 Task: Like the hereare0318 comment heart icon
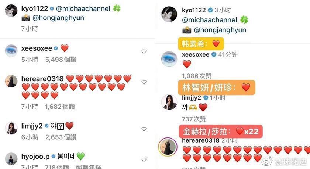click(144, 82)
